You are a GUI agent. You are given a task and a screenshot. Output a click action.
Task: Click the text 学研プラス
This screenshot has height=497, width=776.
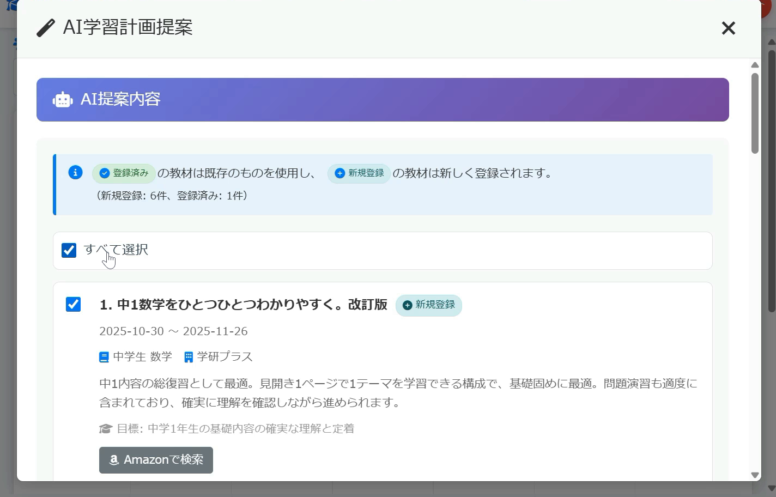pos(225,357)
